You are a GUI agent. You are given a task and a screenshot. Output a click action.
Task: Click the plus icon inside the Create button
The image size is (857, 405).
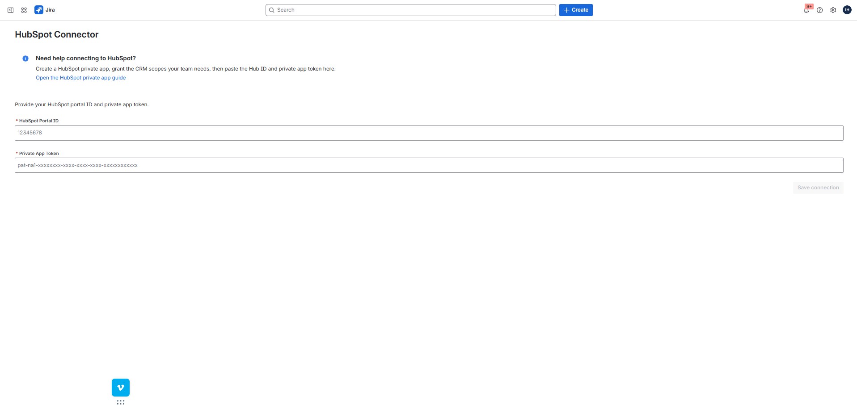point(566,10)
